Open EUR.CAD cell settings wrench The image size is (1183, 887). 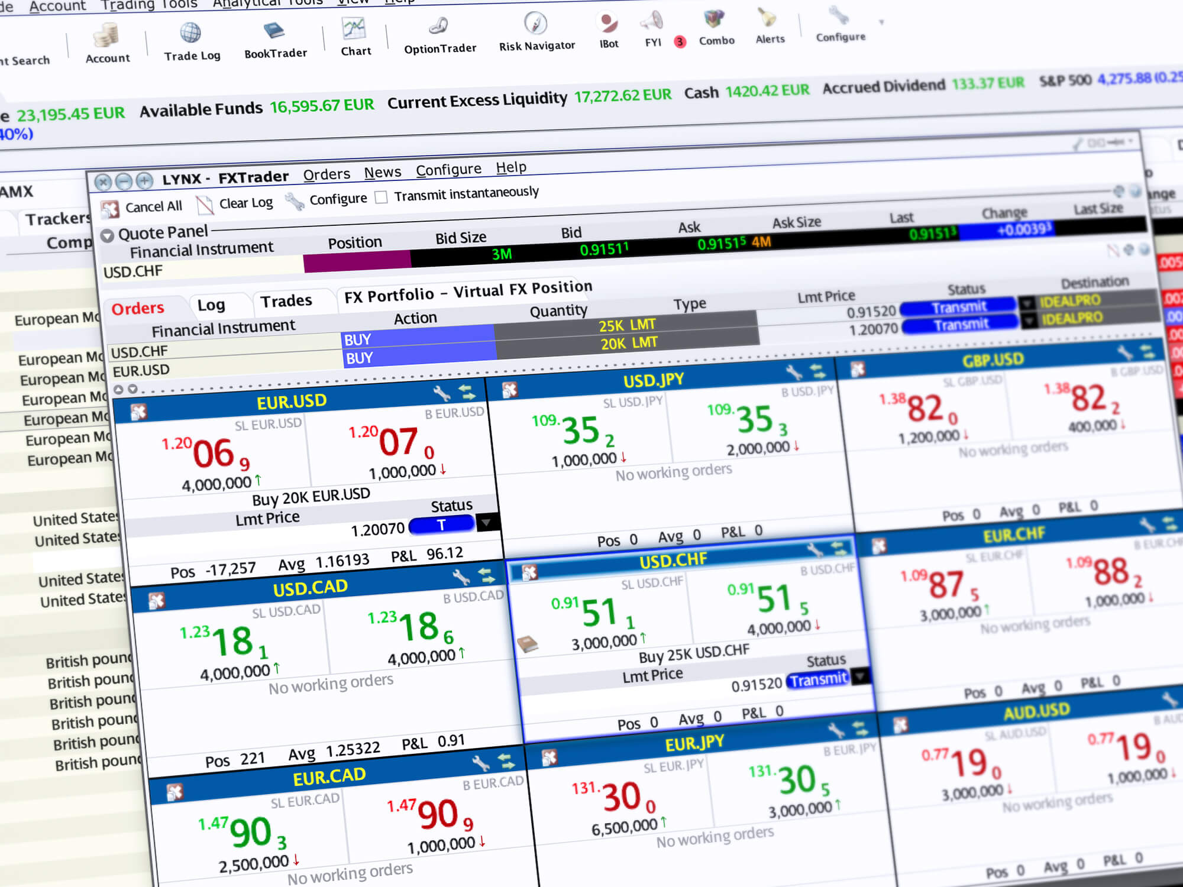click(480, 763)
